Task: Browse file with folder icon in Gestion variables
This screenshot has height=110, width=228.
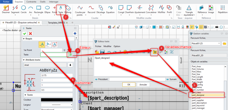Action: [224, 43]
